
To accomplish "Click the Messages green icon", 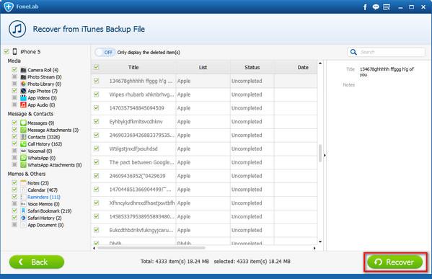I will [x=23, y=123].
